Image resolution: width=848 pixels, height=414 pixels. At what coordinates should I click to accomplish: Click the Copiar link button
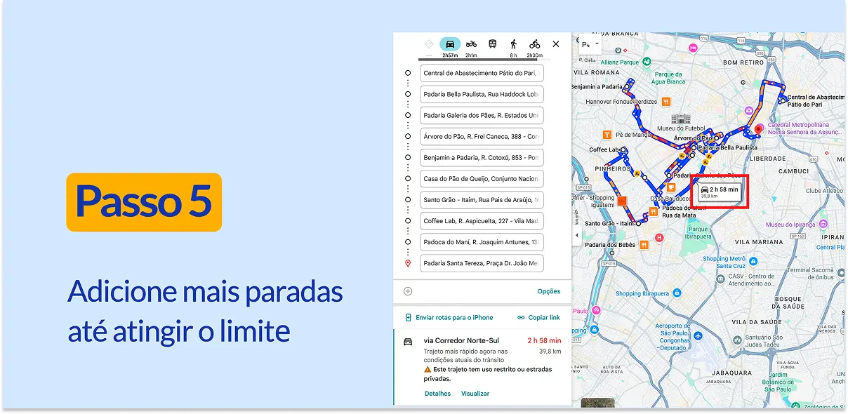[538, 318]
